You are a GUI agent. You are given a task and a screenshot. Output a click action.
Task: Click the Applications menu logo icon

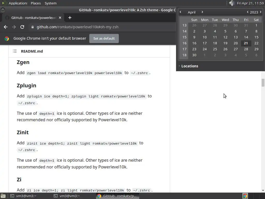tap(4, 3)
